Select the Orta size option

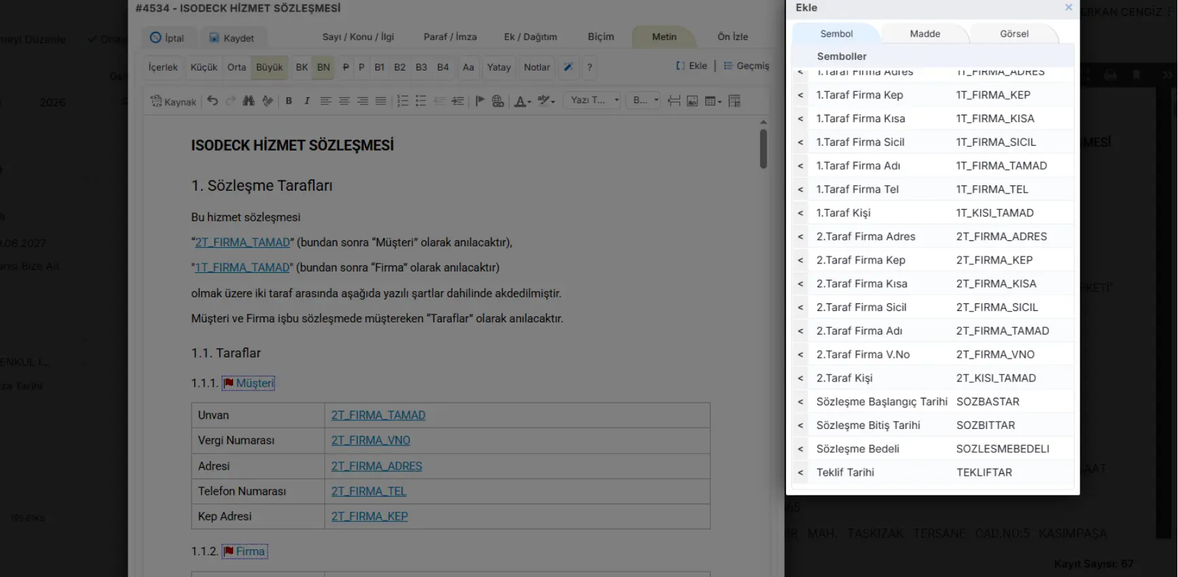tap(236, 67)
